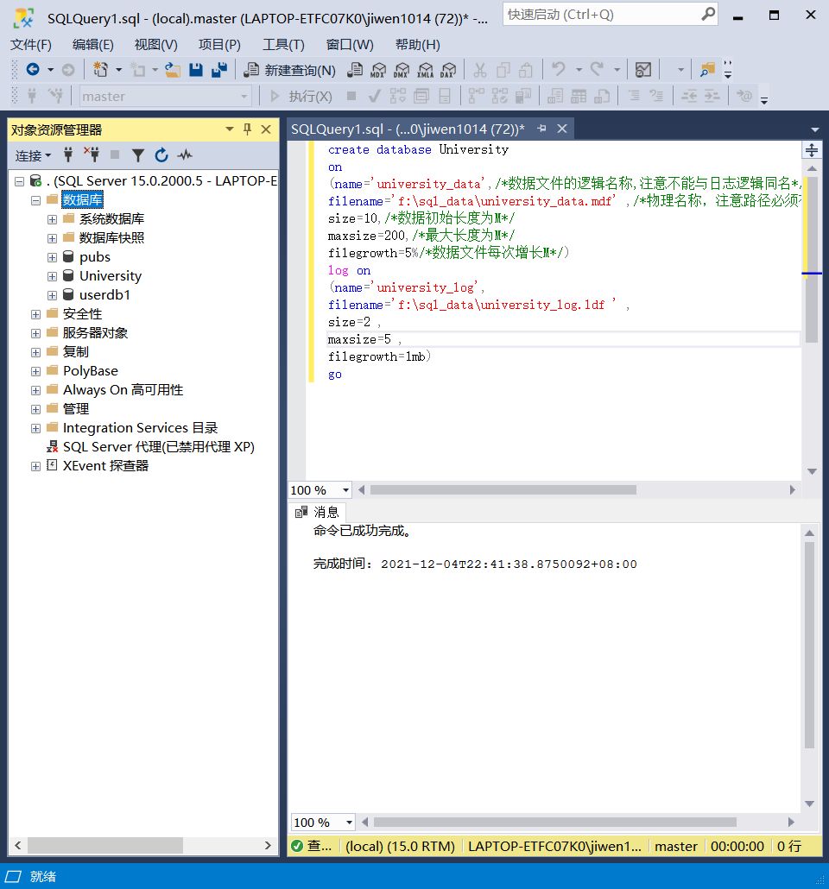Toggle Include Actual Execution Plan
Viewport: 829px width, 889px height.
(x=476, y=97)
